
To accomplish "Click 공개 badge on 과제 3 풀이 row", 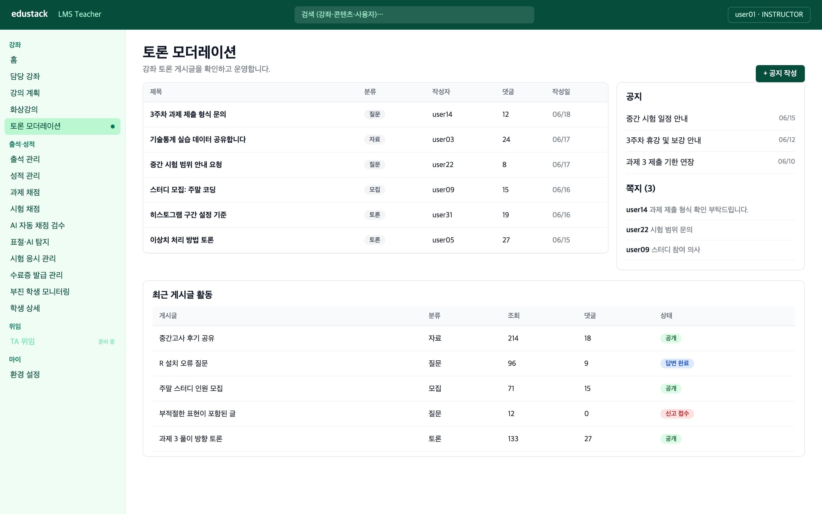I will pyautogui.click(x=671, y=439).
